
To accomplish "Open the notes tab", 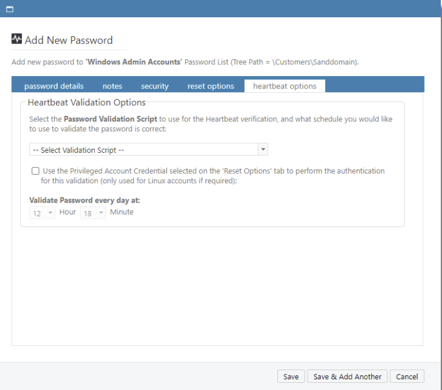I will 112,86.
